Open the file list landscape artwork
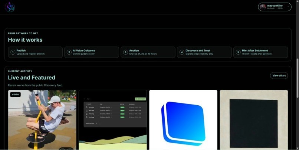 (113, 120)
